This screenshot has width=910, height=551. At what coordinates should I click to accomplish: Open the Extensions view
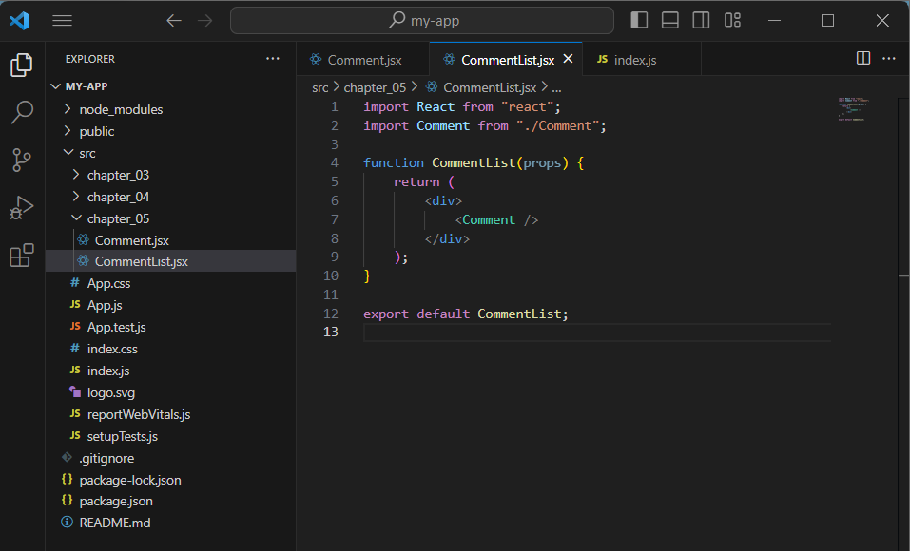(x=22, y=256)
